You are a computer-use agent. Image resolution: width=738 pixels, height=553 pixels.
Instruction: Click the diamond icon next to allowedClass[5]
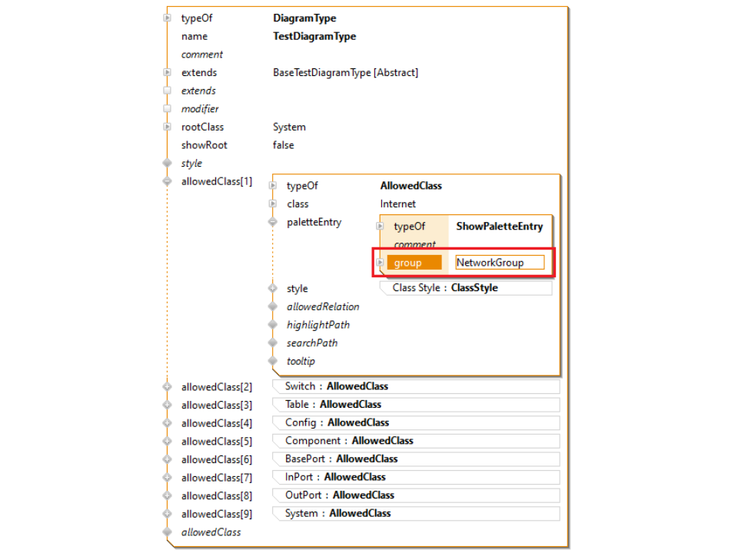point(168,441)
